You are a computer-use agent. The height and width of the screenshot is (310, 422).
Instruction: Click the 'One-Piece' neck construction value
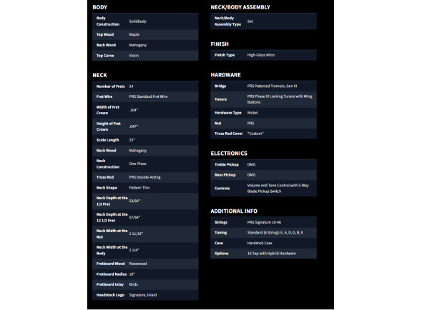(137, 164)
